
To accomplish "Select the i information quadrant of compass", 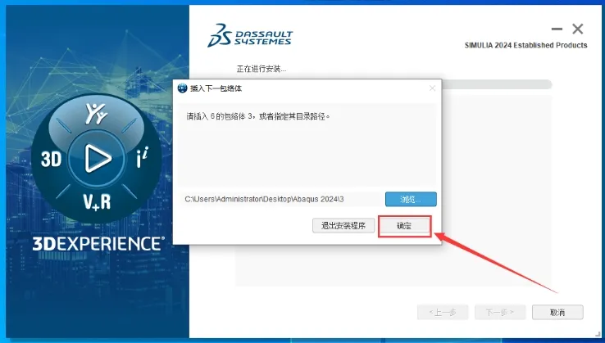I will click(143, 157).
